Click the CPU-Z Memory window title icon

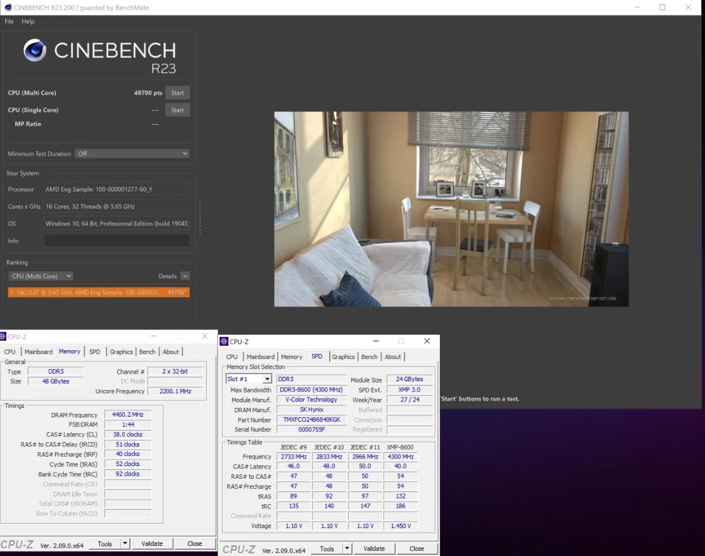(3, 336)
